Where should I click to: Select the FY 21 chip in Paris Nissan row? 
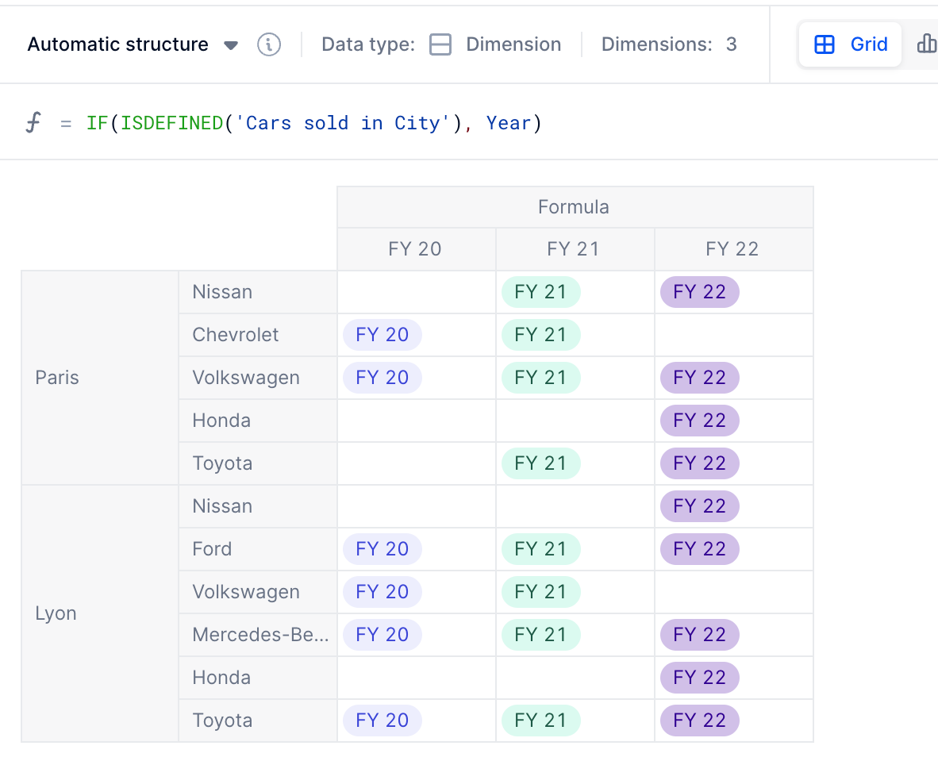(540, 292)
